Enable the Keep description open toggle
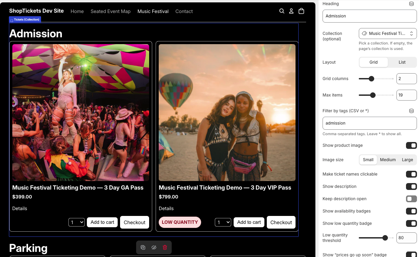The width and height of the screenshot is (419, 257). (411, 199)
